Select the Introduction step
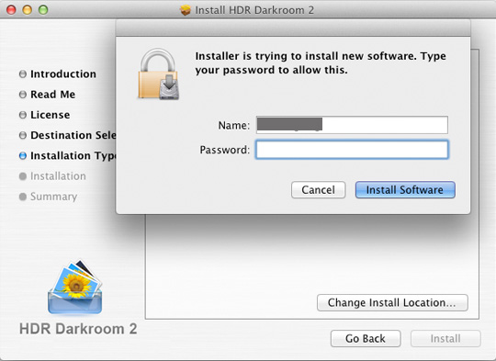This screenshot has height=361, width=496. pyautogui.click(x=63, y=74)
